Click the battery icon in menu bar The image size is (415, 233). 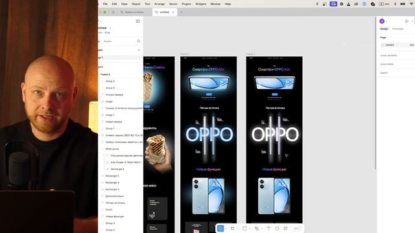click(x=403, y=4)
